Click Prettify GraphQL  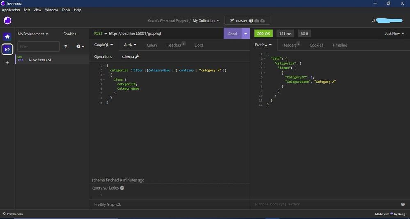pyautogui.click(x=108, y=205)
